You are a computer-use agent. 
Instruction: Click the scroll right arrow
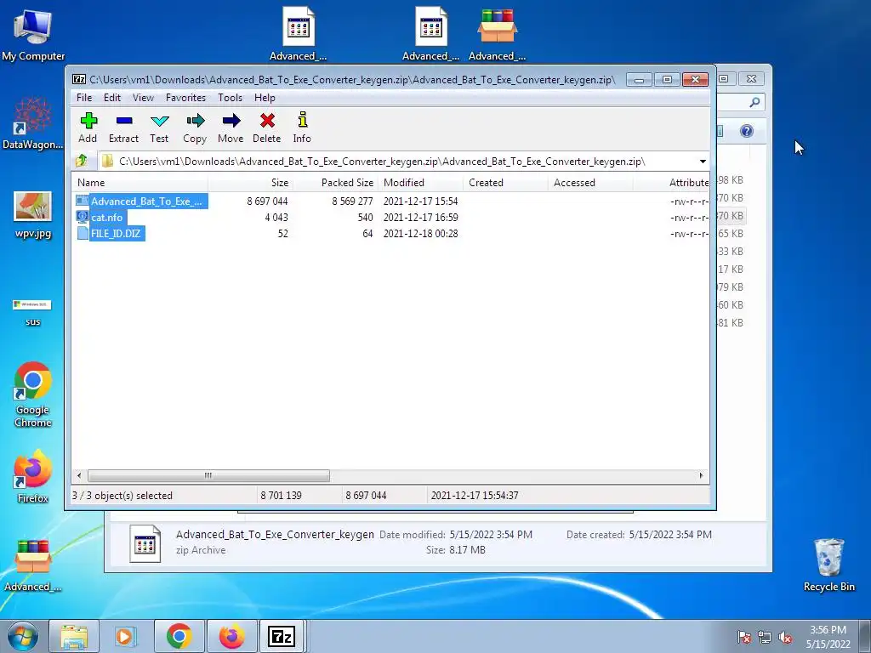(x=701, y=476)
